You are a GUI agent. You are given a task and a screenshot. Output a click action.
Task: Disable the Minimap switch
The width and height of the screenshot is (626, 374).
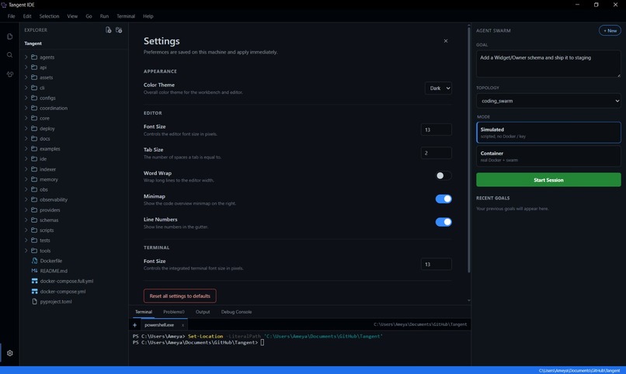(x=443, y=199)
